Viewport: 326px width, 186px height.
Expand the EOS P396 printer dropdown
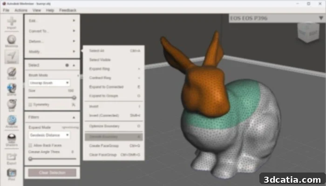[x=321, y=18]
